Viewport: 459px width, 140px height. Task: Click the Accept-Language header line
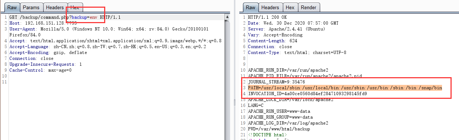tap(108, 47)
